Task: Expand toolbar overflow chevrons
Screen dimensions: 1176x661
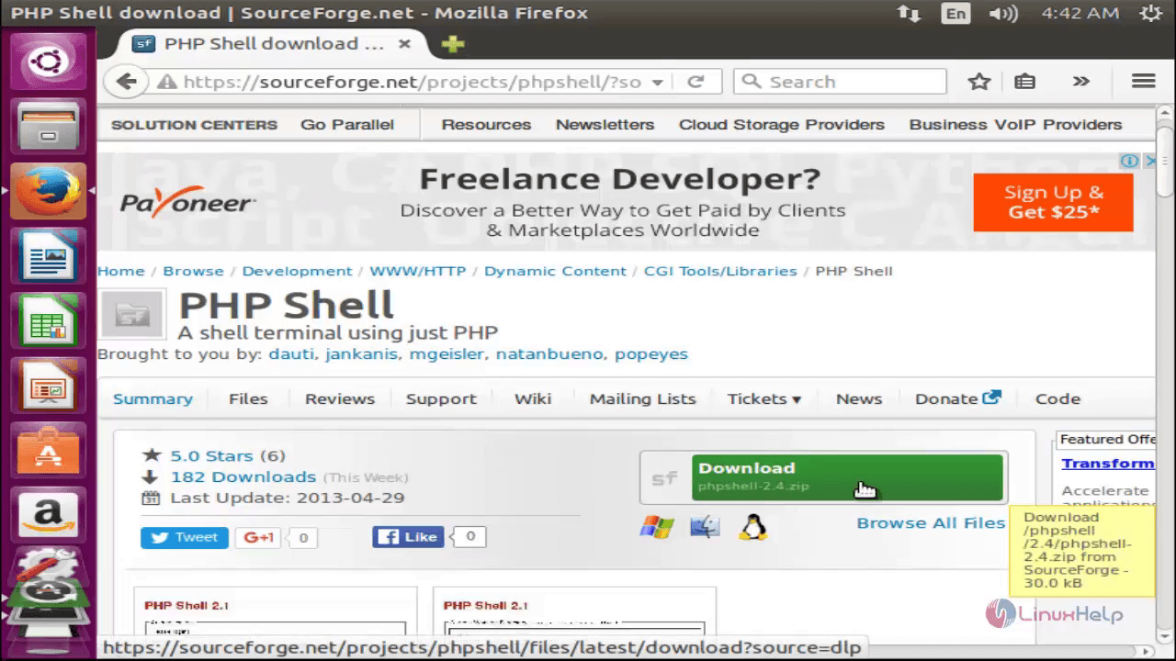Action: click(x=1081, y=82)
